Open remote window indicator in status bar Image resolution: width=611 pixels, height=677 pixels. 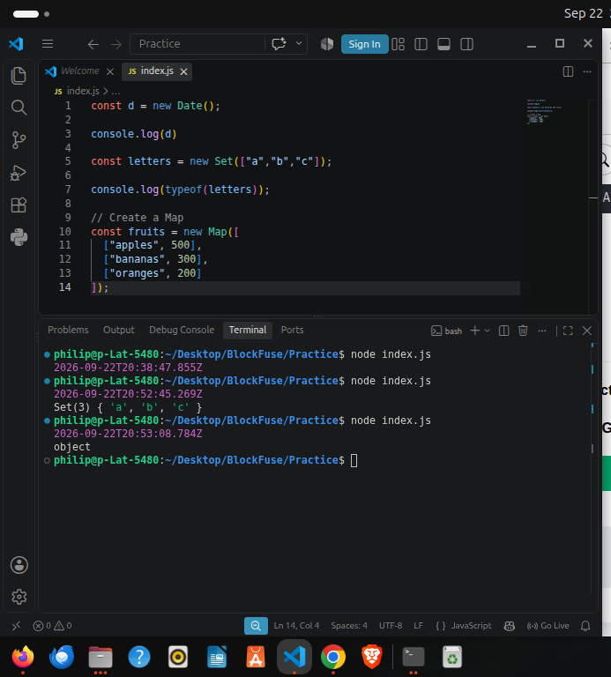(16, 626)
